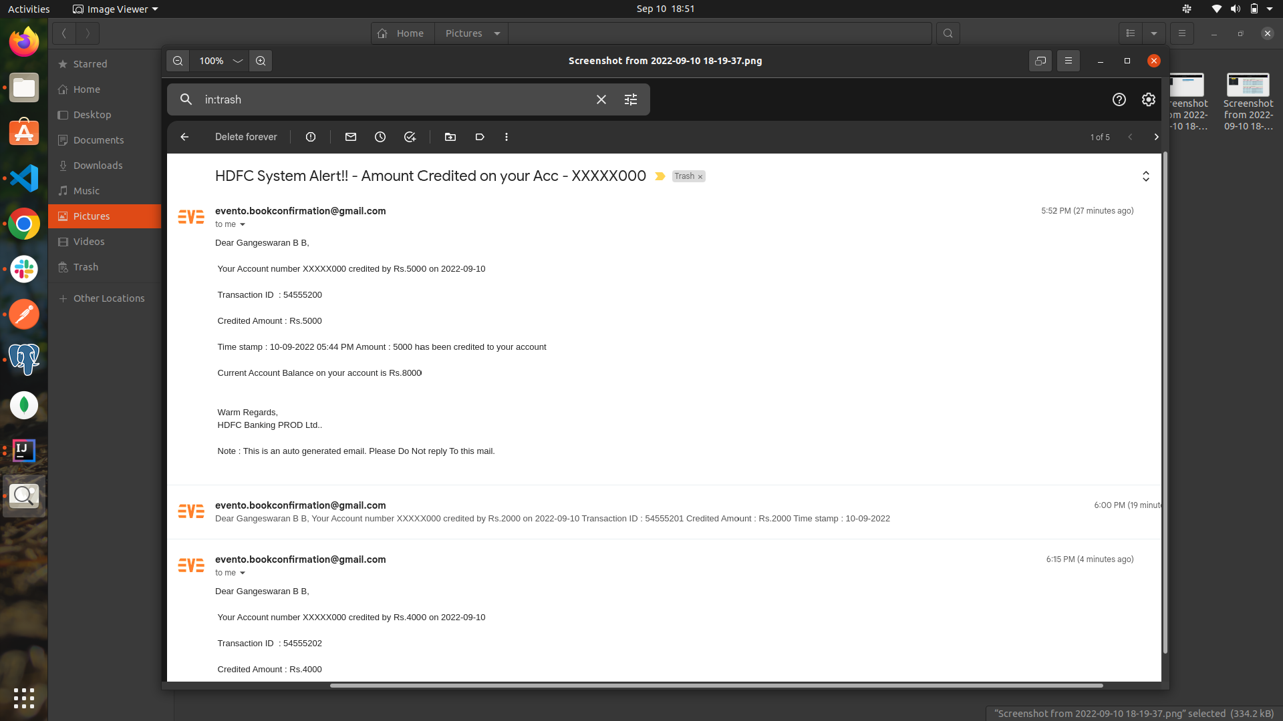Open Gmail search filter options icon
This screenshot has height=721, width=1283.
[630, 99]
